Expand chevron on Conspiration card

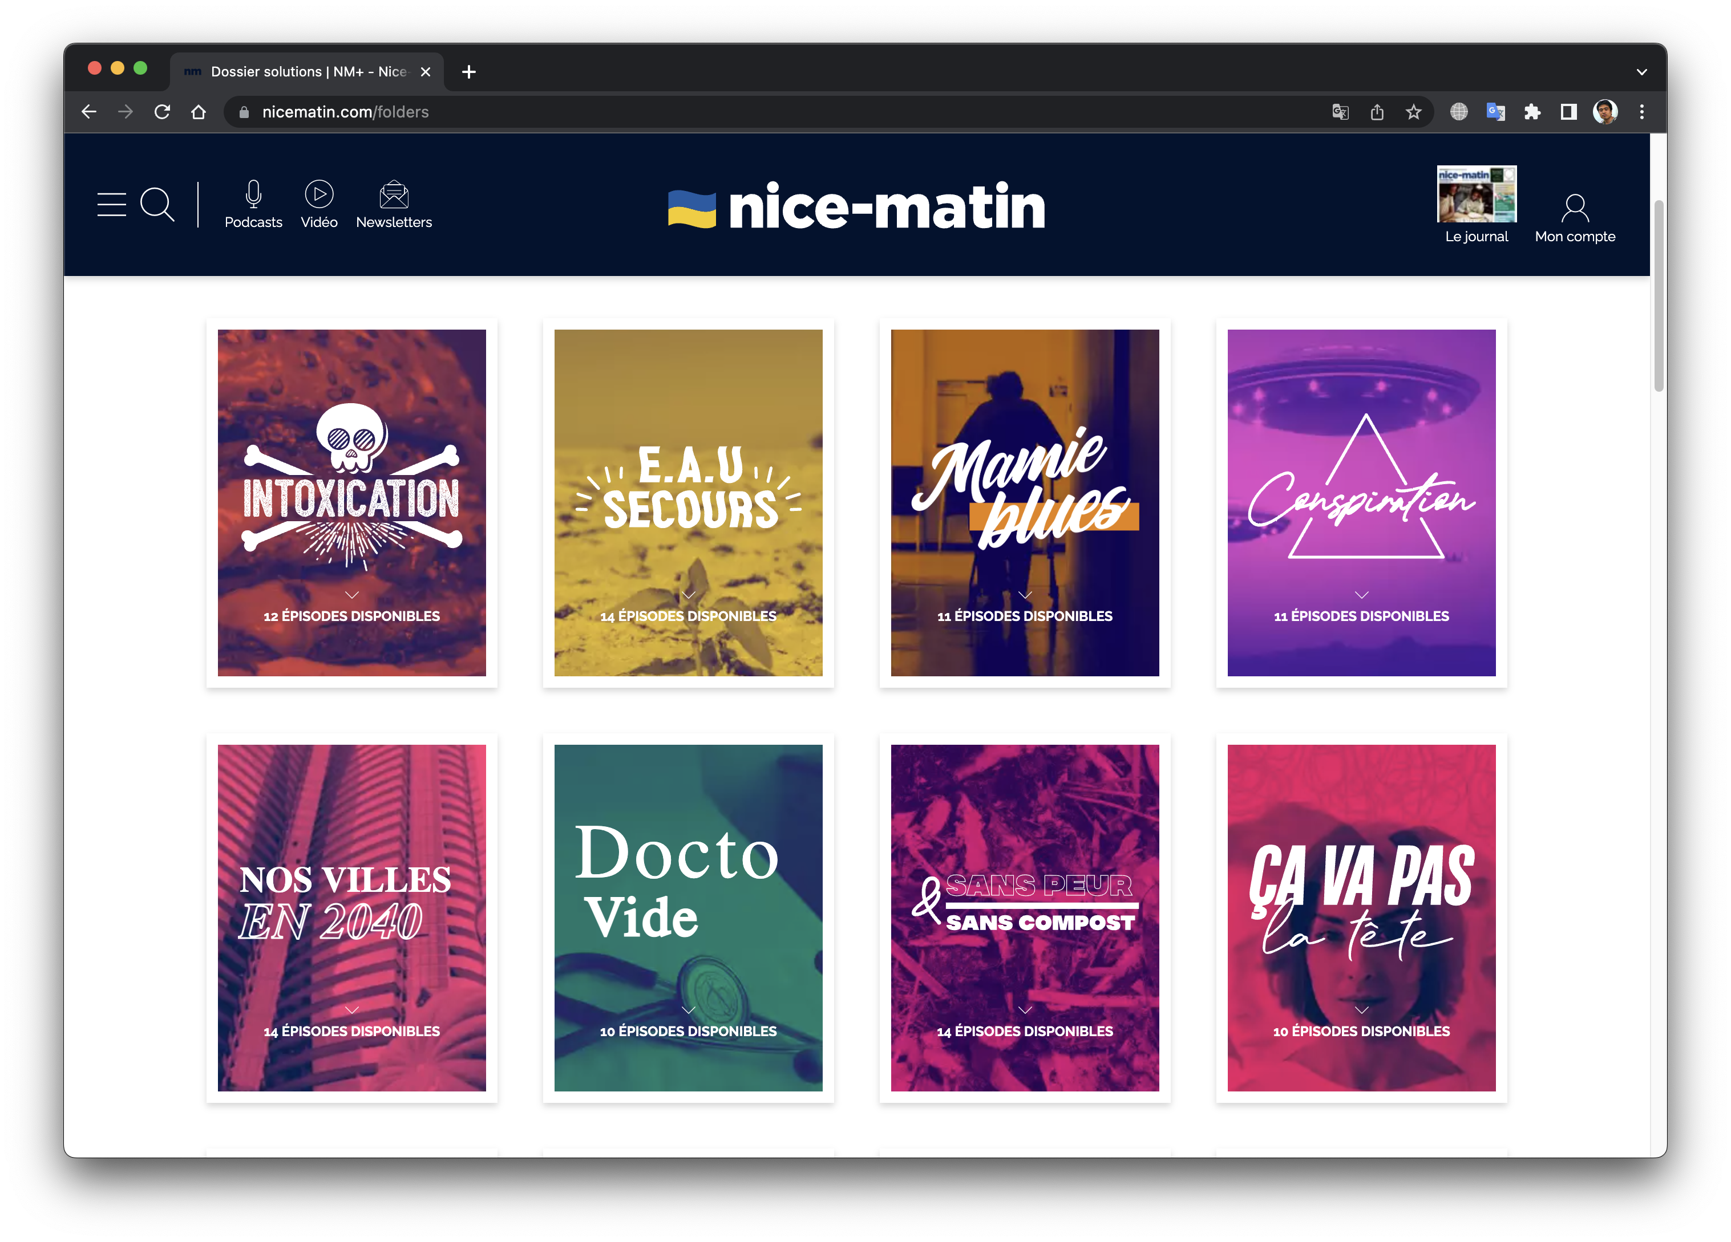pyautogui.click(x=1362, y=594)
